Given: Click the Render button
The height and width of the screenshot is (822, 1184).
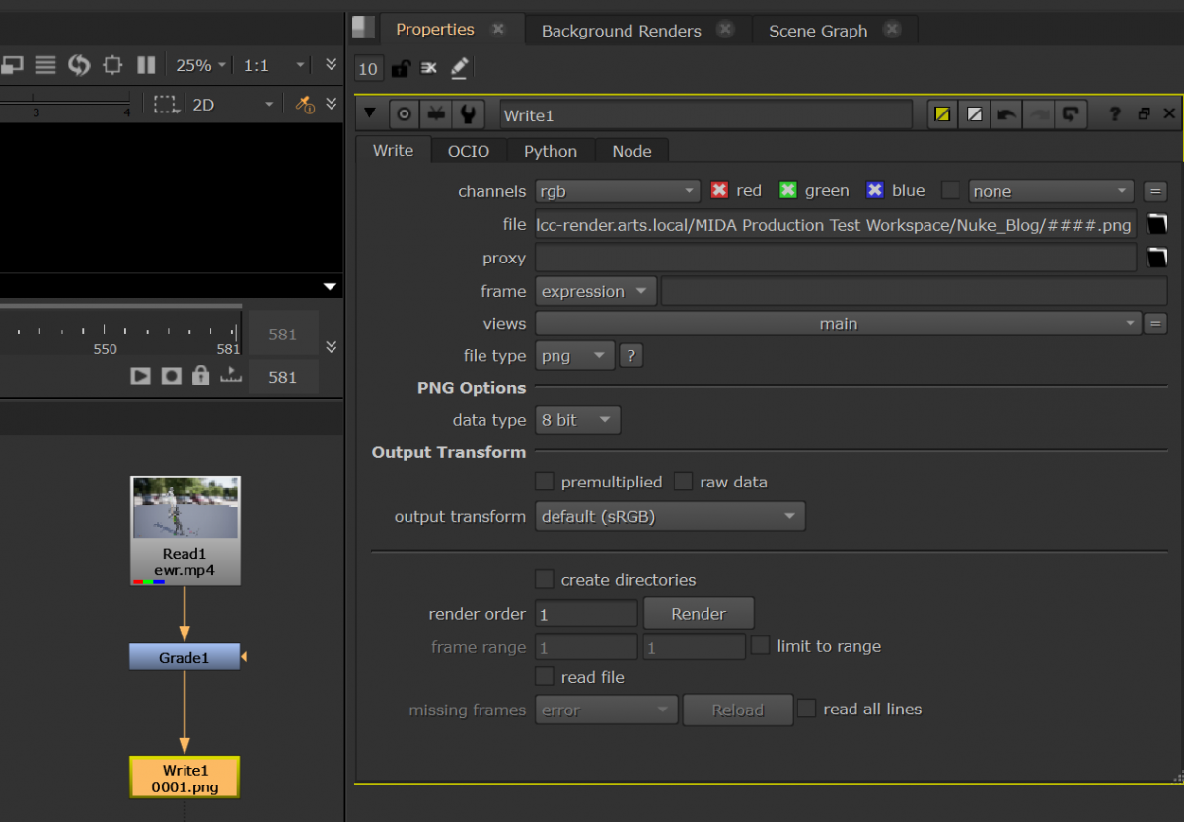Looking at the screenshot, I should tap(699, 614).
